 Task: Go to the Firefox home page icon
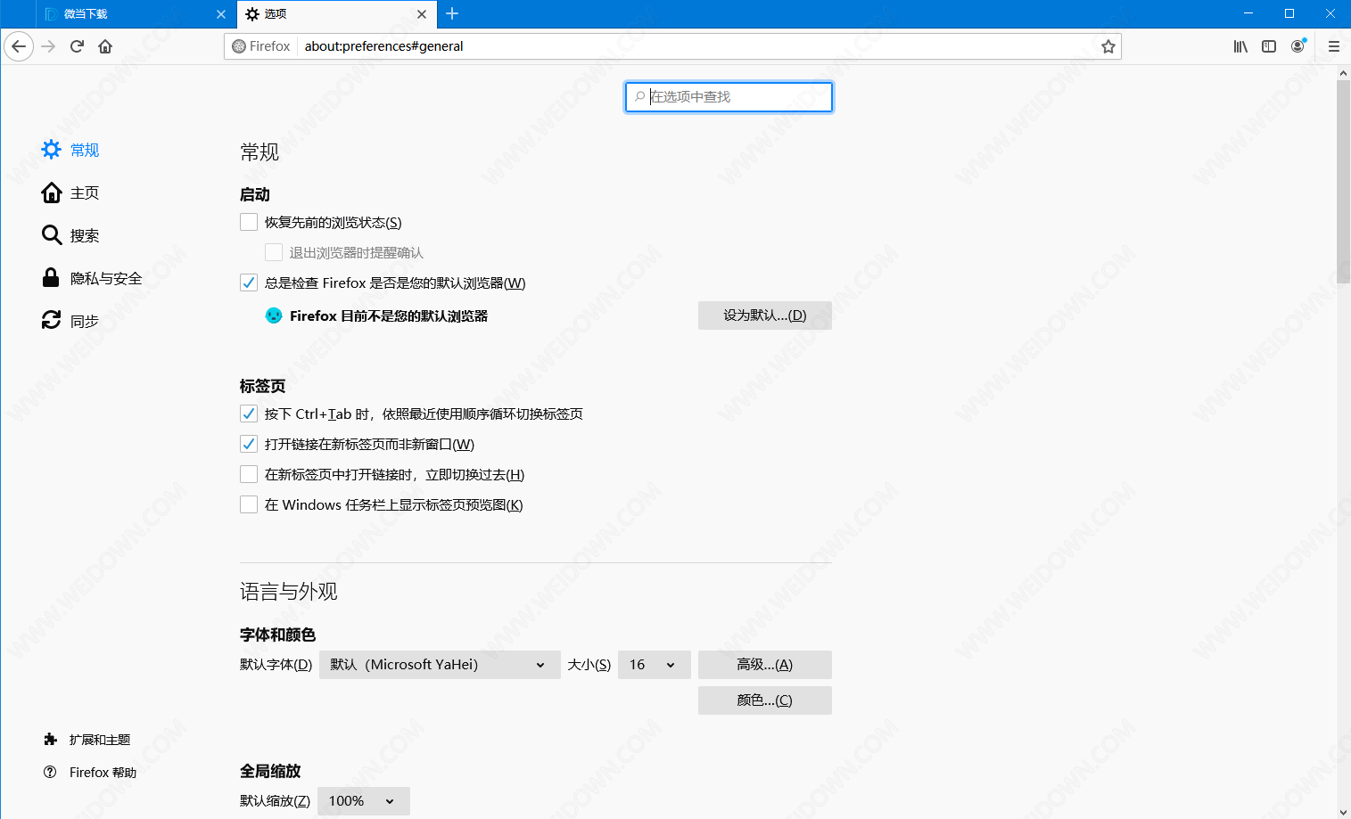coord(105,46)
